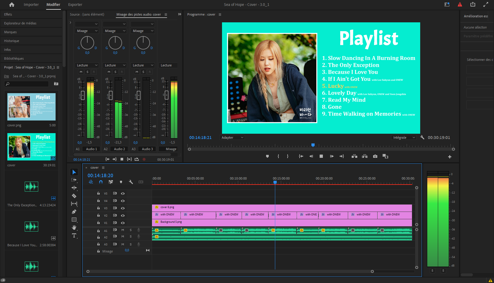
Task: Show hidden panels double-chevron
Action: point(180,14)
